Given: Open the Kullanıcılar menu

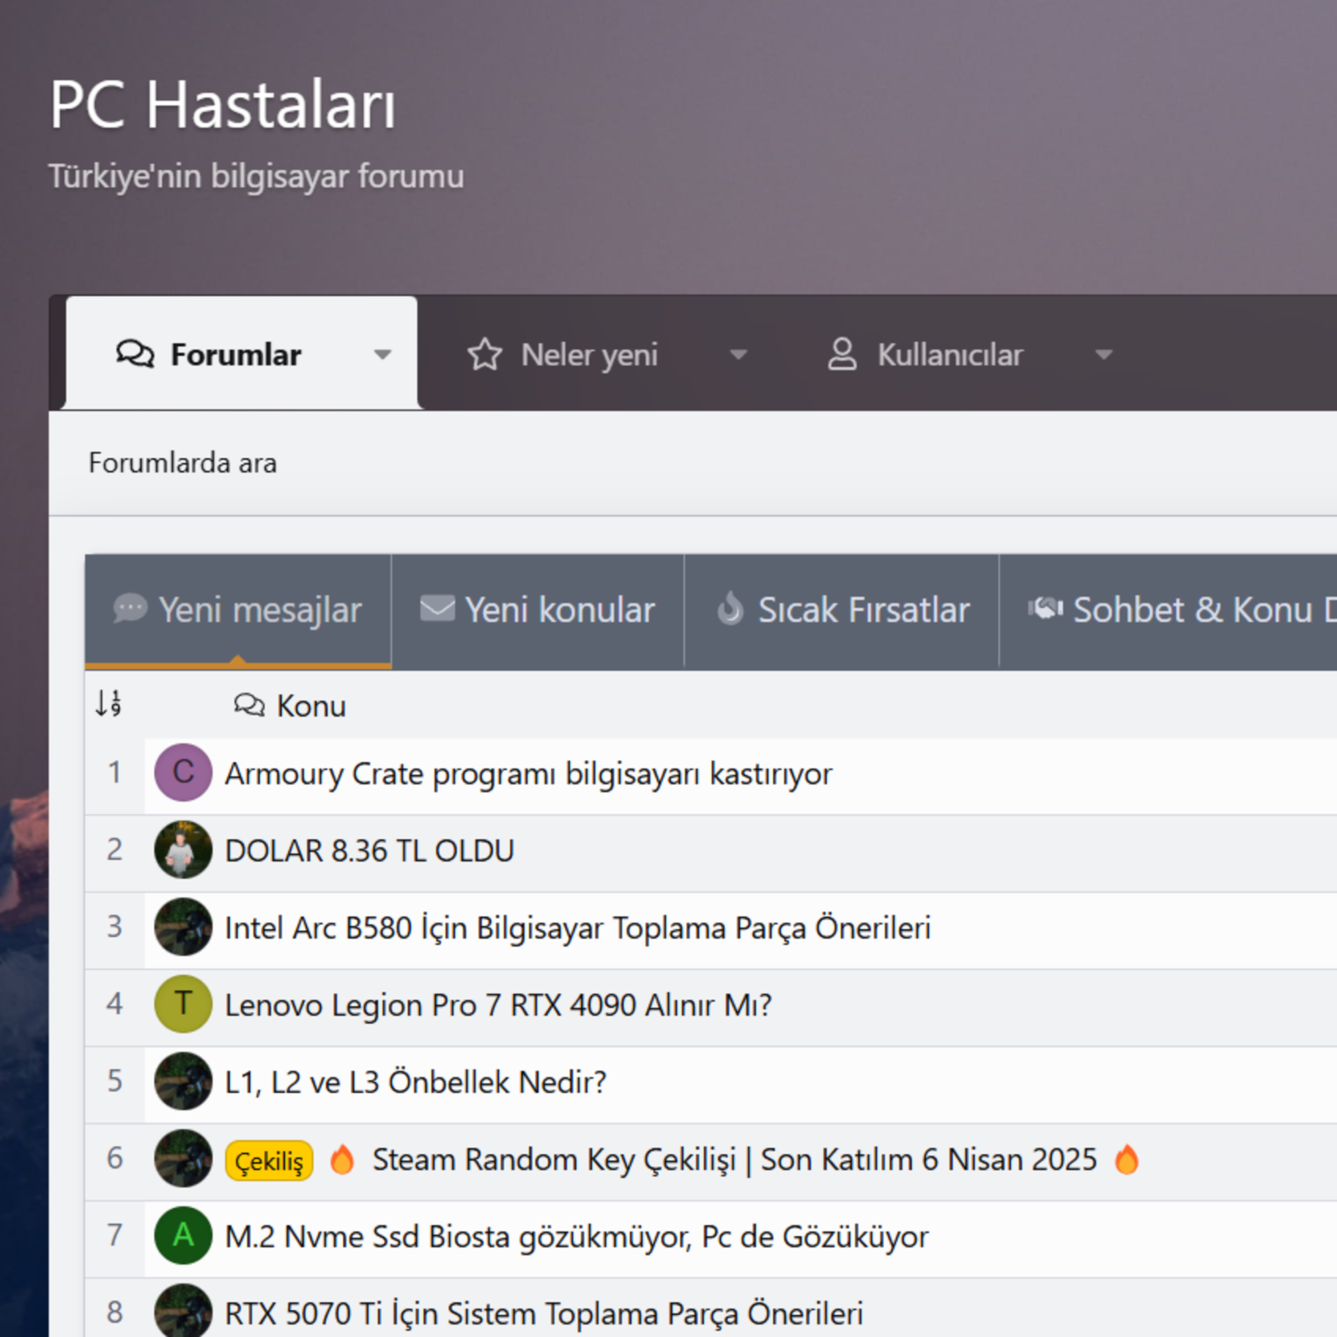Looking at the screenshot, I should click(x=925, y=354).
